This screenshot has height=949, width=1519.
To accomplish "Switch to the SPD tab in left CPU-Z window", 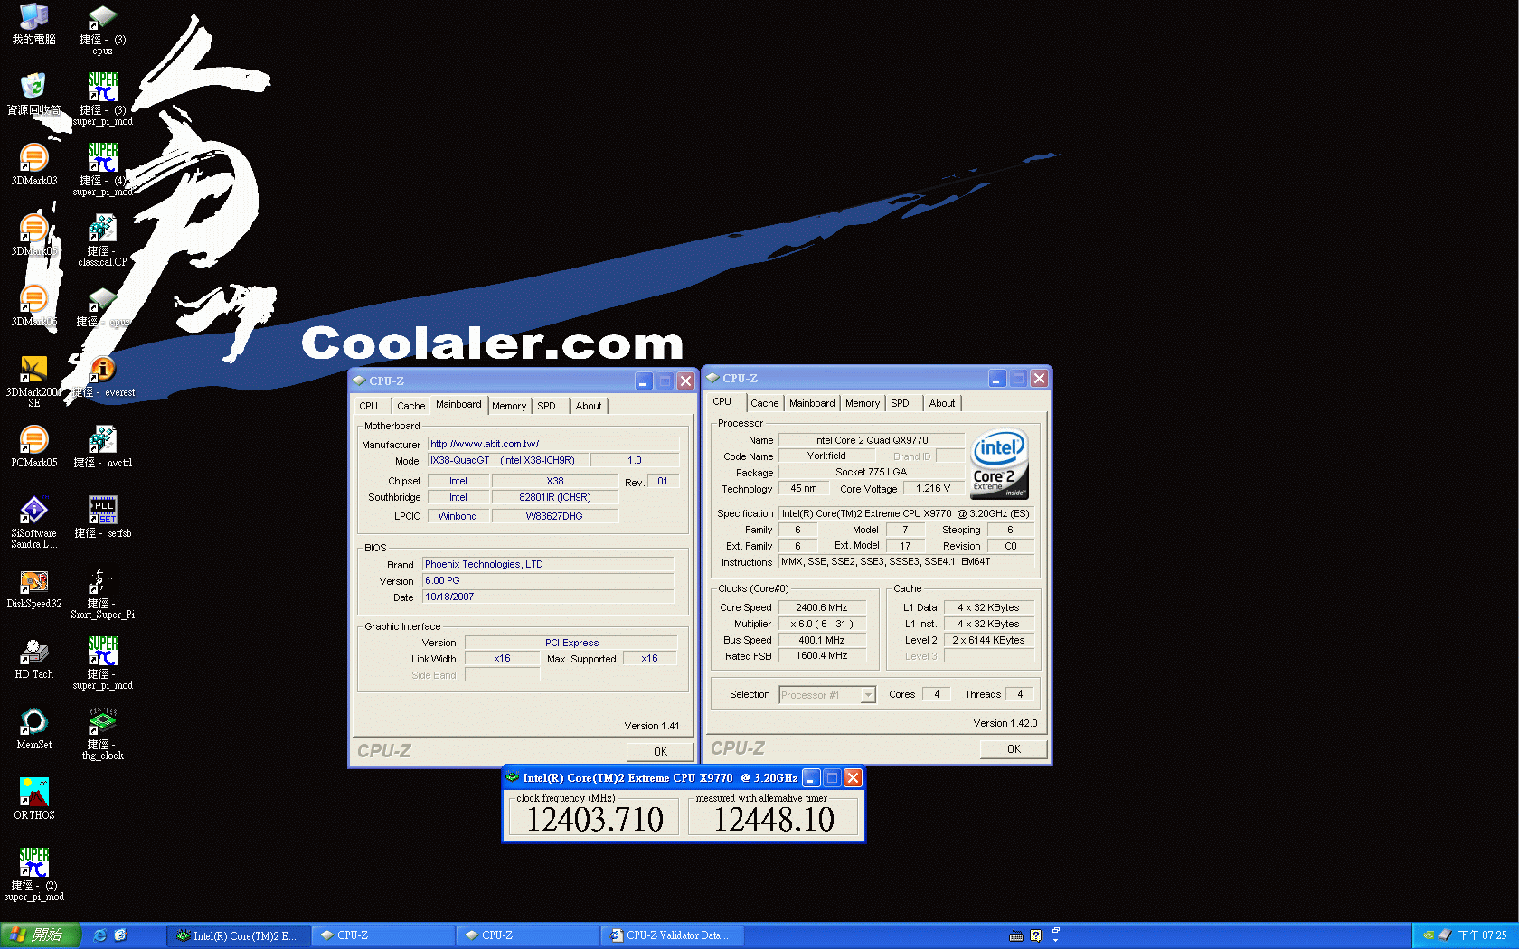I will pos(546,406).
